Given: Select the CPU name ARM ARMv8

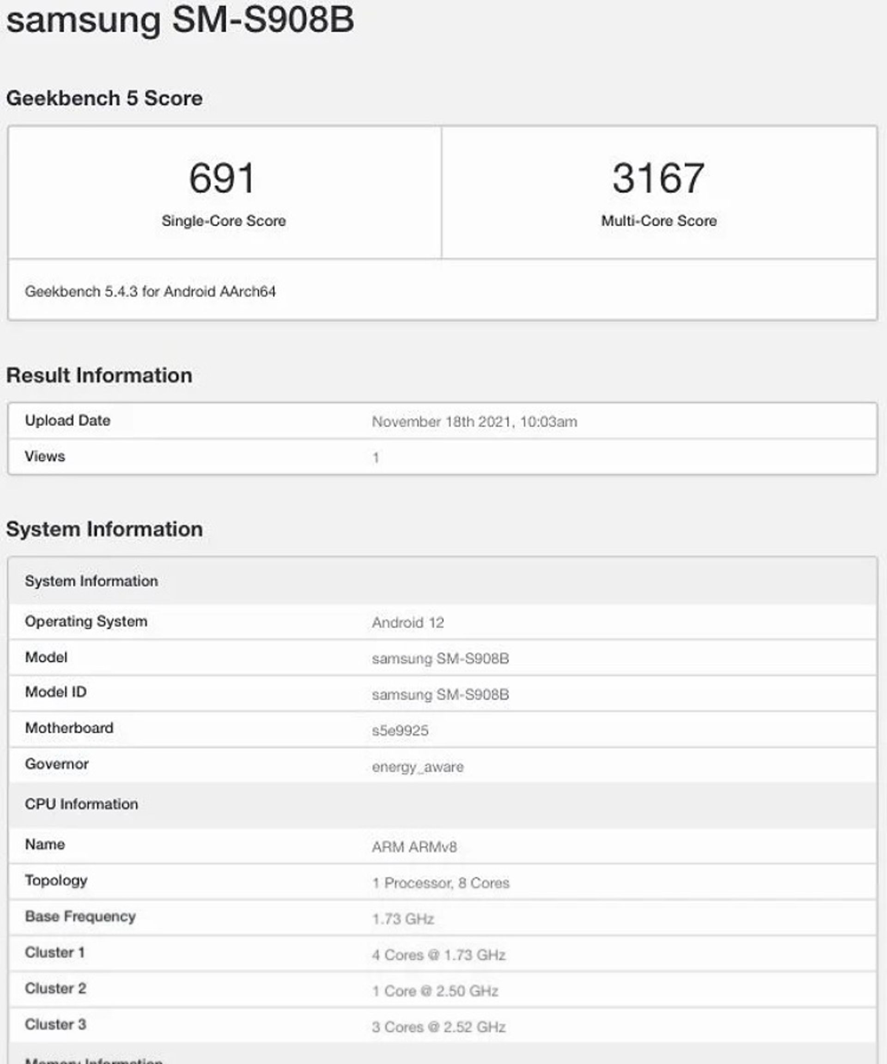Looking at the screenshot, I should [x=414, y=846].
